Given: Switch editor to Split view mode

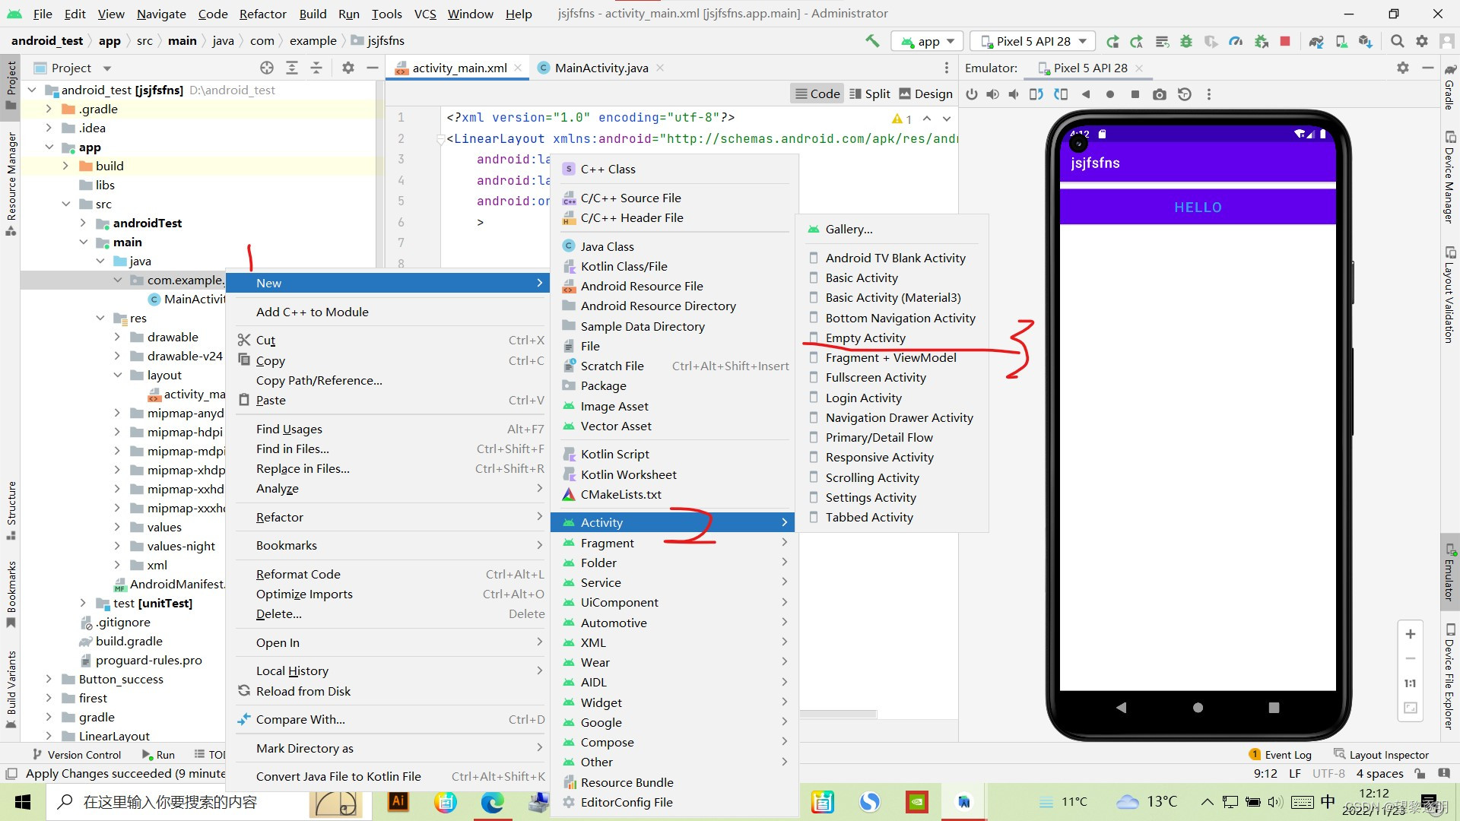Looking at the screenshot, I should [x=869, y=94].
